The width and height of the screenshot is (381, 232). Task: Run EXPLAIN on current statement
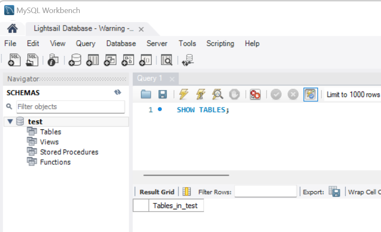[x=218, y=94]
